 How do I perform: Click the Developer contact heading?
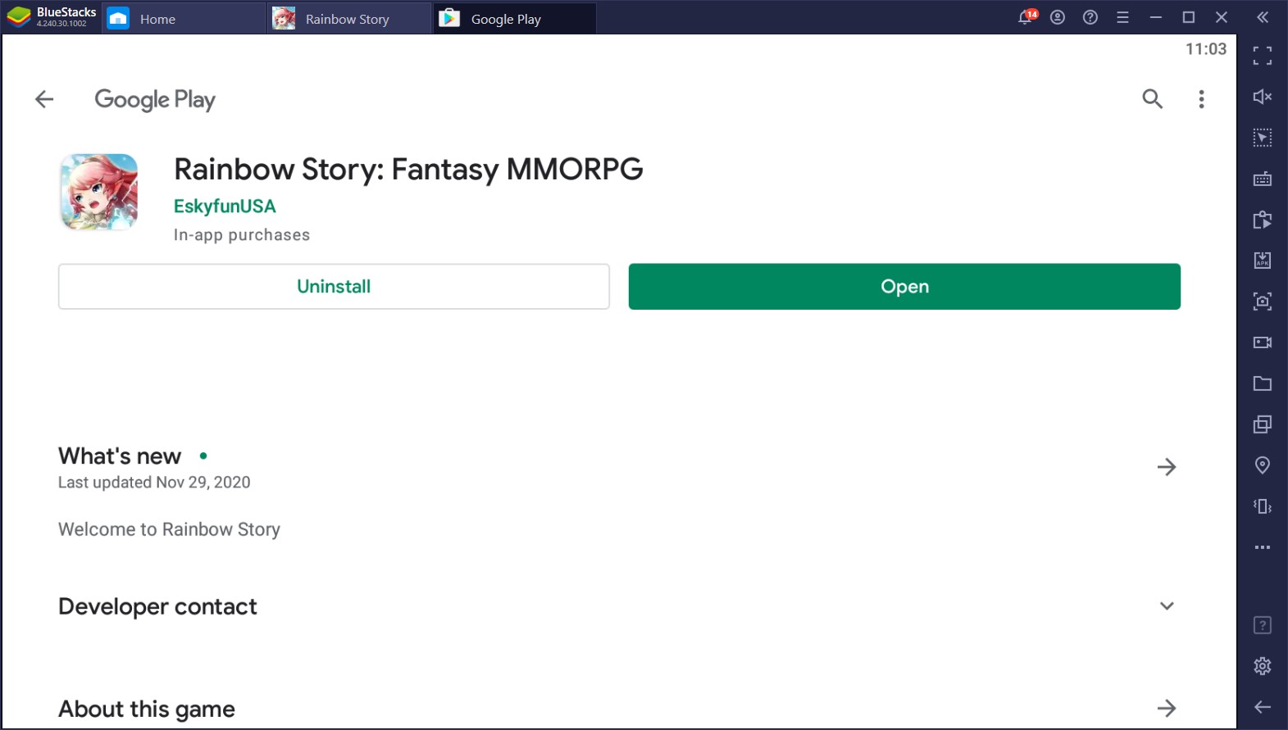157,607
